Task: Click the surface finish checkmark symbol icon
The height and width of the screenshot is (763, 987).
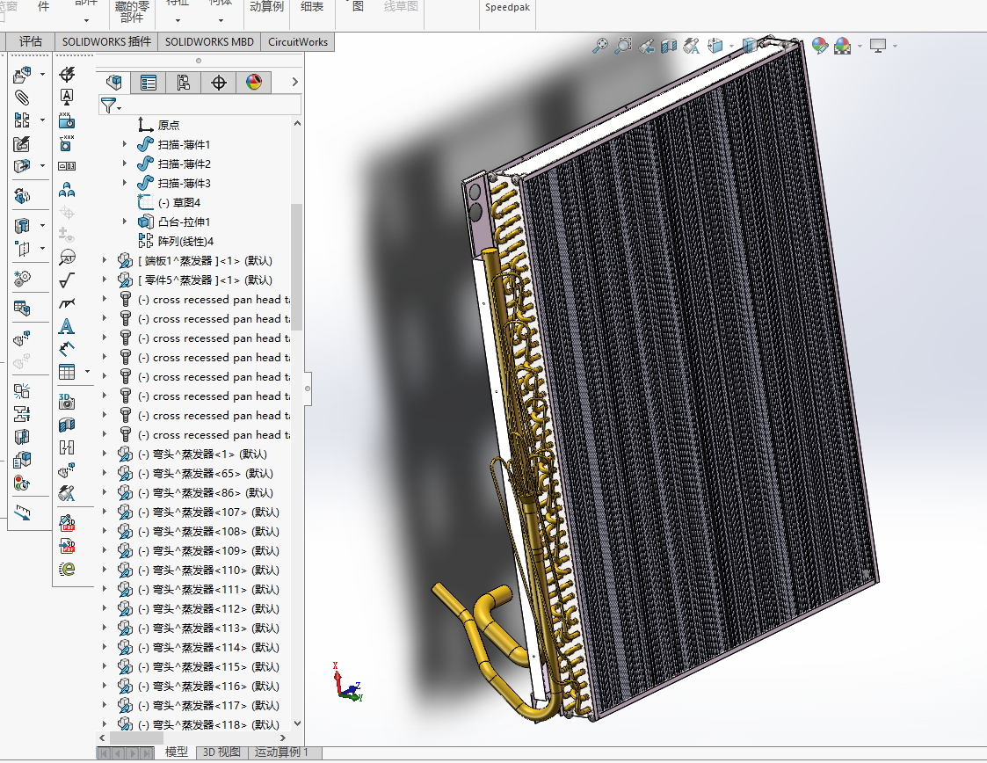Action: pos(66,281)
